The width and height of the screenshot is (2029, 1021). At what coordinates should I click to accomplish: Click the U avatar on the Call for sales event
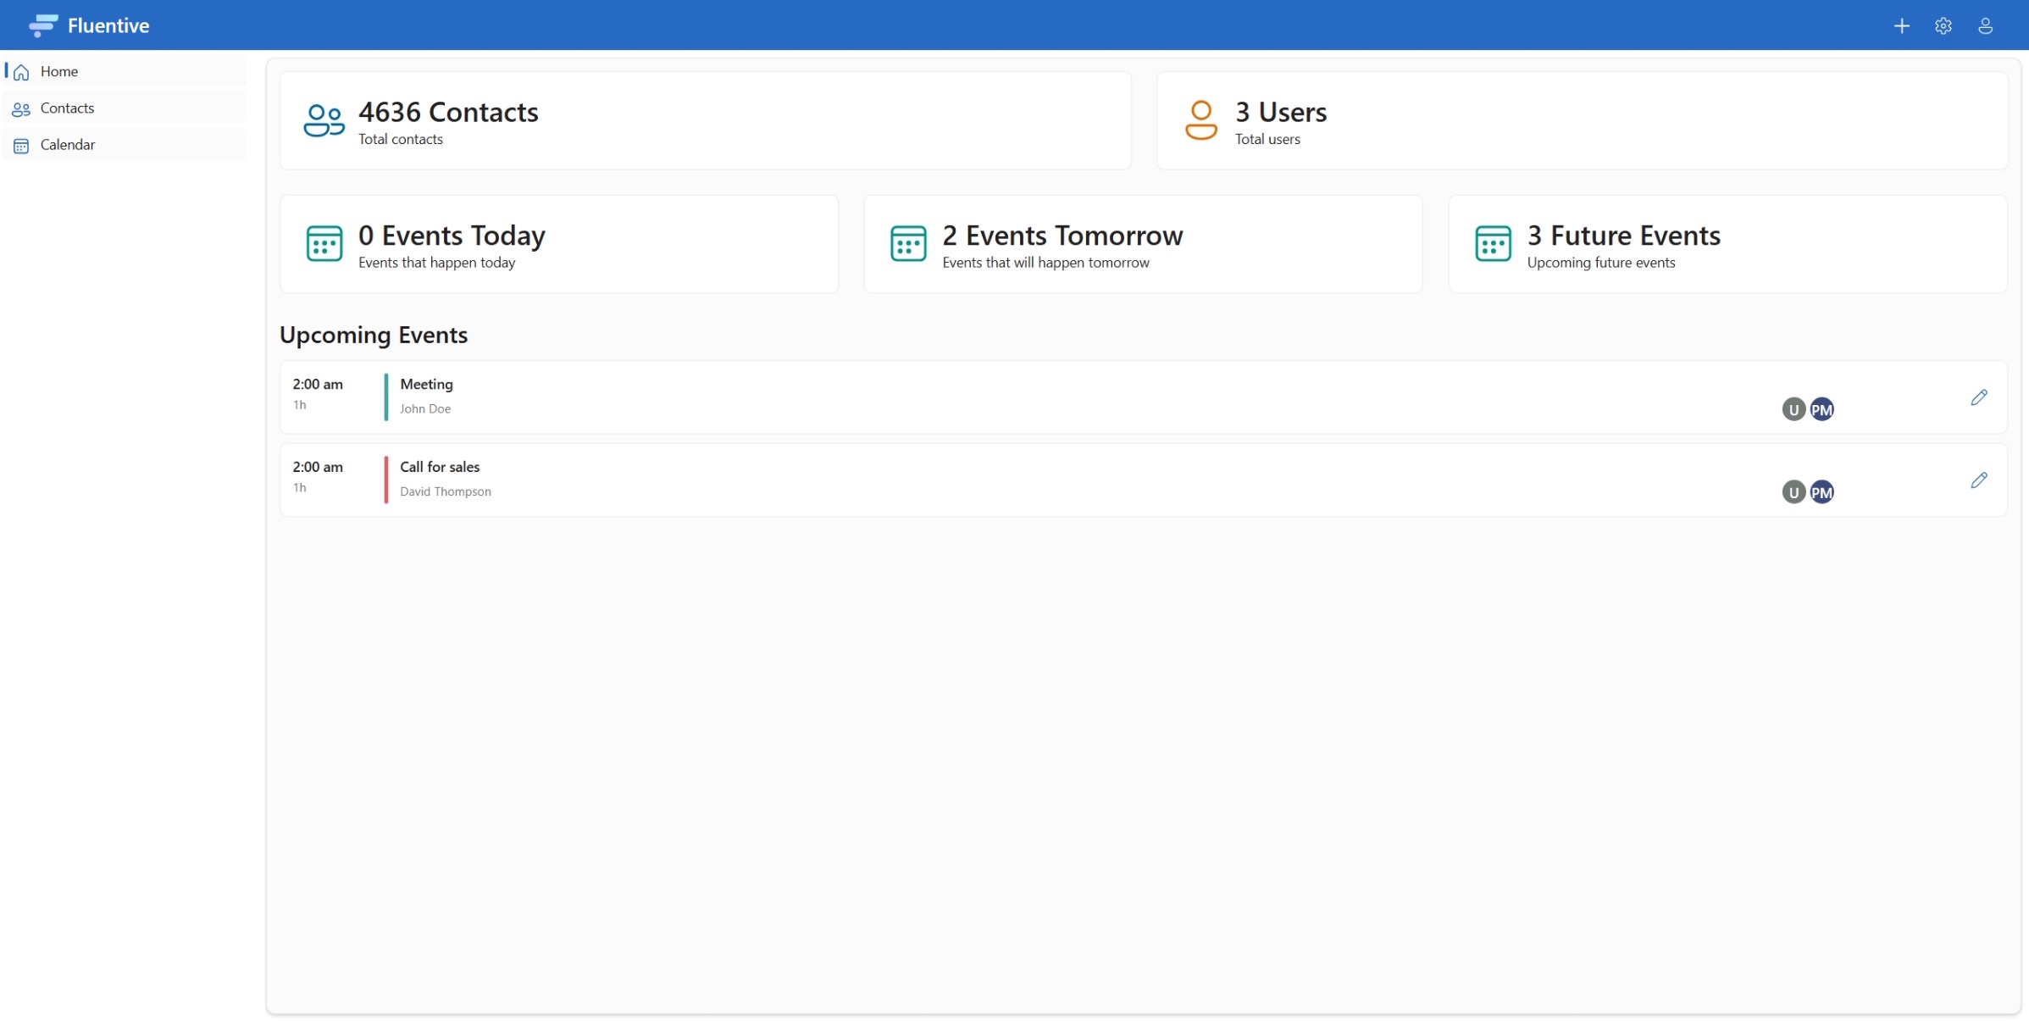(x=1793, y=491)
